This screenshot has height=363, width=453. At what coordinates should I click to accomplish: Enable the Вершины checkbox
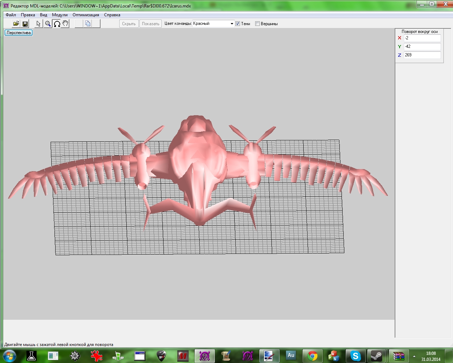tap(258, 24)
